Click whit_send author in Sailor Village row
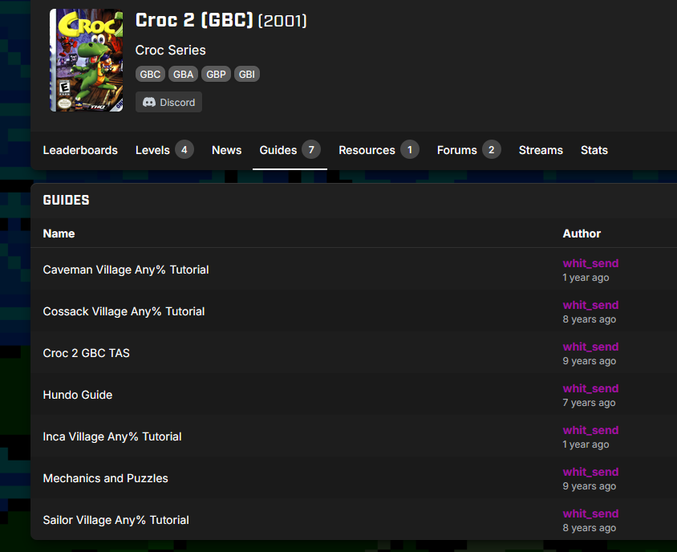The height and width of the screenshot is (552, 677). click(x=590, y=514)
